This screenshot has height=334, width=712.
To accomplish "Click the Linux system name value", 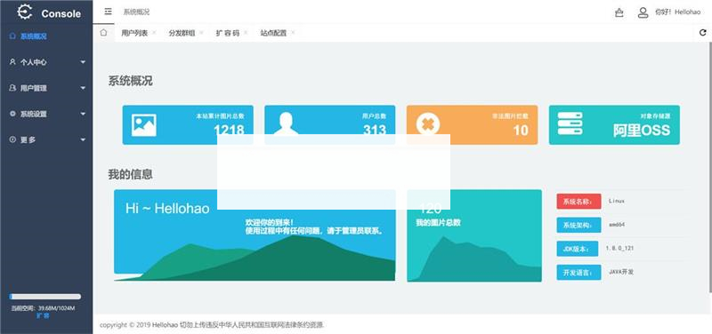I will coord(616,201).
